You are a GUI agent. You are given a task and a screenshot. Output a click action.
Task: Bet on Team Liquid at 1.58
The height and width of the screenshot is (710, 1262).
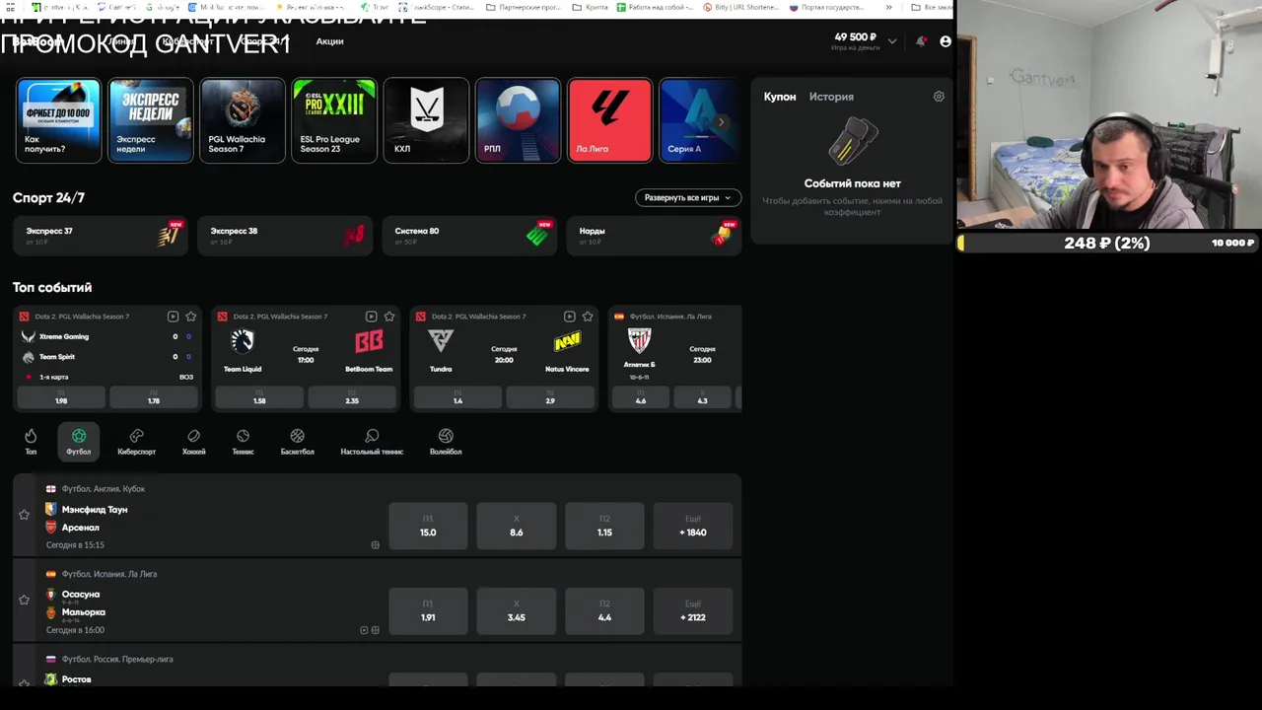coord(259,396)
